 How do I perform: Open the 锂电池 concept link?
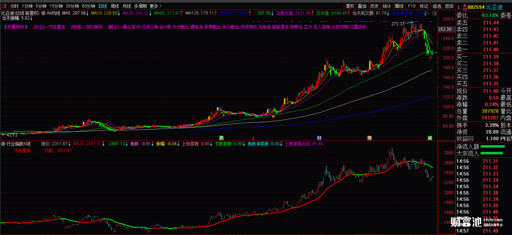(x=196, y=27)
